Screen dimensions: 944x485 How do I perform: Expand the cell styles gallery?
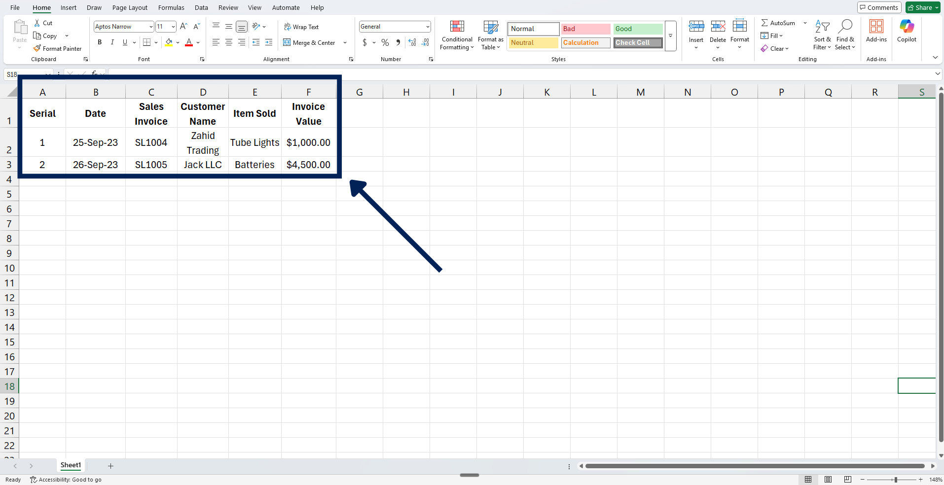click(x=670, y=36)
